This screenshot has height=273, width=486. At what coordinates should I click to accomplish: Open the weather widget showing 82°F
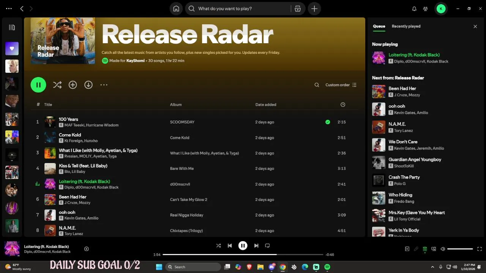click(17, 267)
